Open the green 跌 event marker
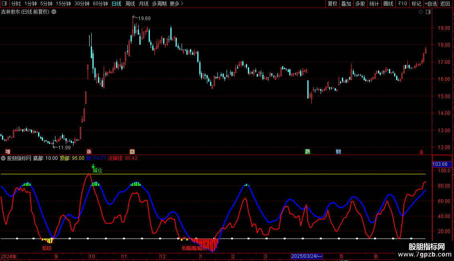 [x=307, y=152]
